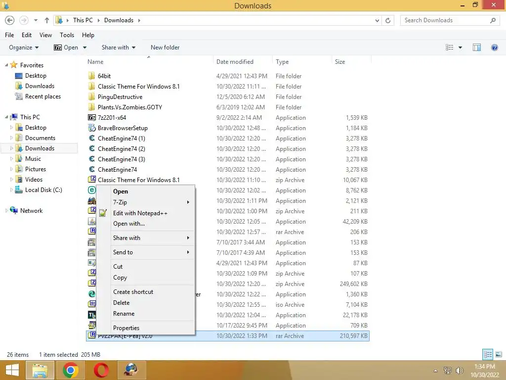Click the taskbar clock showing 1:34 PM
Image resolution: width=506 pixels, height=380 pixels.
point(484,367)
